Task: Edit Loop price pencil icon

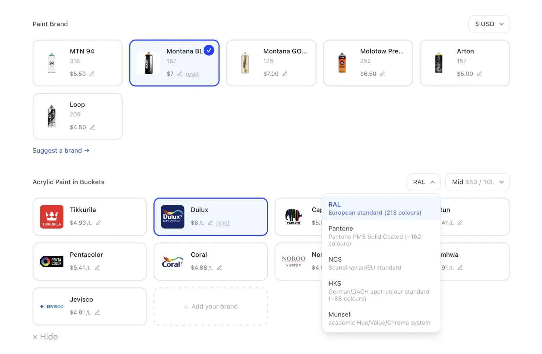Action: point(92,127)
